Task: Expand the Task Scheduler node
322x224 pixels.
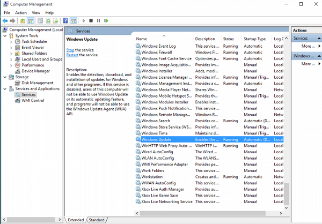Action: pyautogui.click(x=11, y=41)
